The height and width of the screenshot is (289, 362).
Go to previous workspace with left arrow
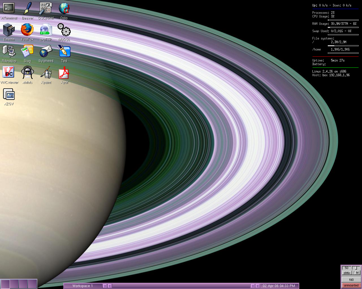point(105,286)
